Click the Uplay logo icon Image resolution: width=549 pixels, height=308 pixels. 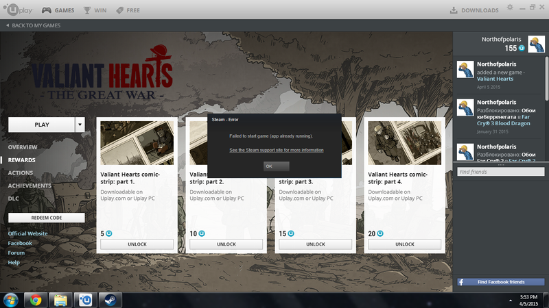pyautogui.click(x=18, y=10)
